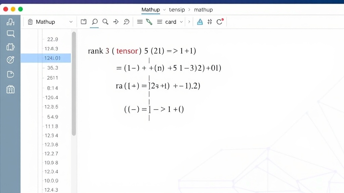The height and width of the screenshot is (193, 344).
Task: Select list entry 54.9
Action: tap(53, 117)
